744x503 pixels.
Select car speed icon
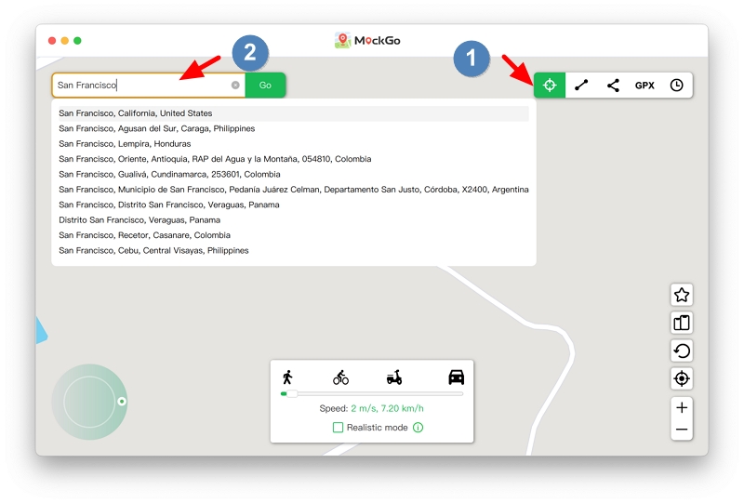pos(457,377)
